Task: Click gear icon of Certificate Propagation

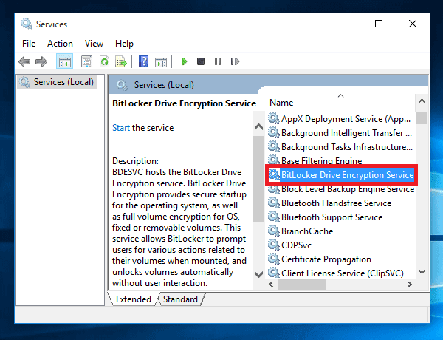Action: pyautogui.click(x=273, y=259)
